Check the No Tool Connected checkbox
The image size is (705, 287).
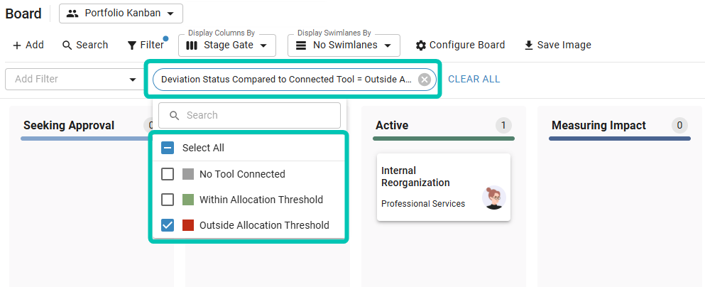click(x=168, y=174)
